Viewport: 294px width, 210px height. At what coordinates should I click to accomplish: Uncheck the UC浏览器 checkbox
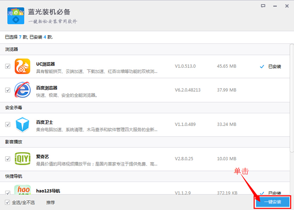[8, 66]
